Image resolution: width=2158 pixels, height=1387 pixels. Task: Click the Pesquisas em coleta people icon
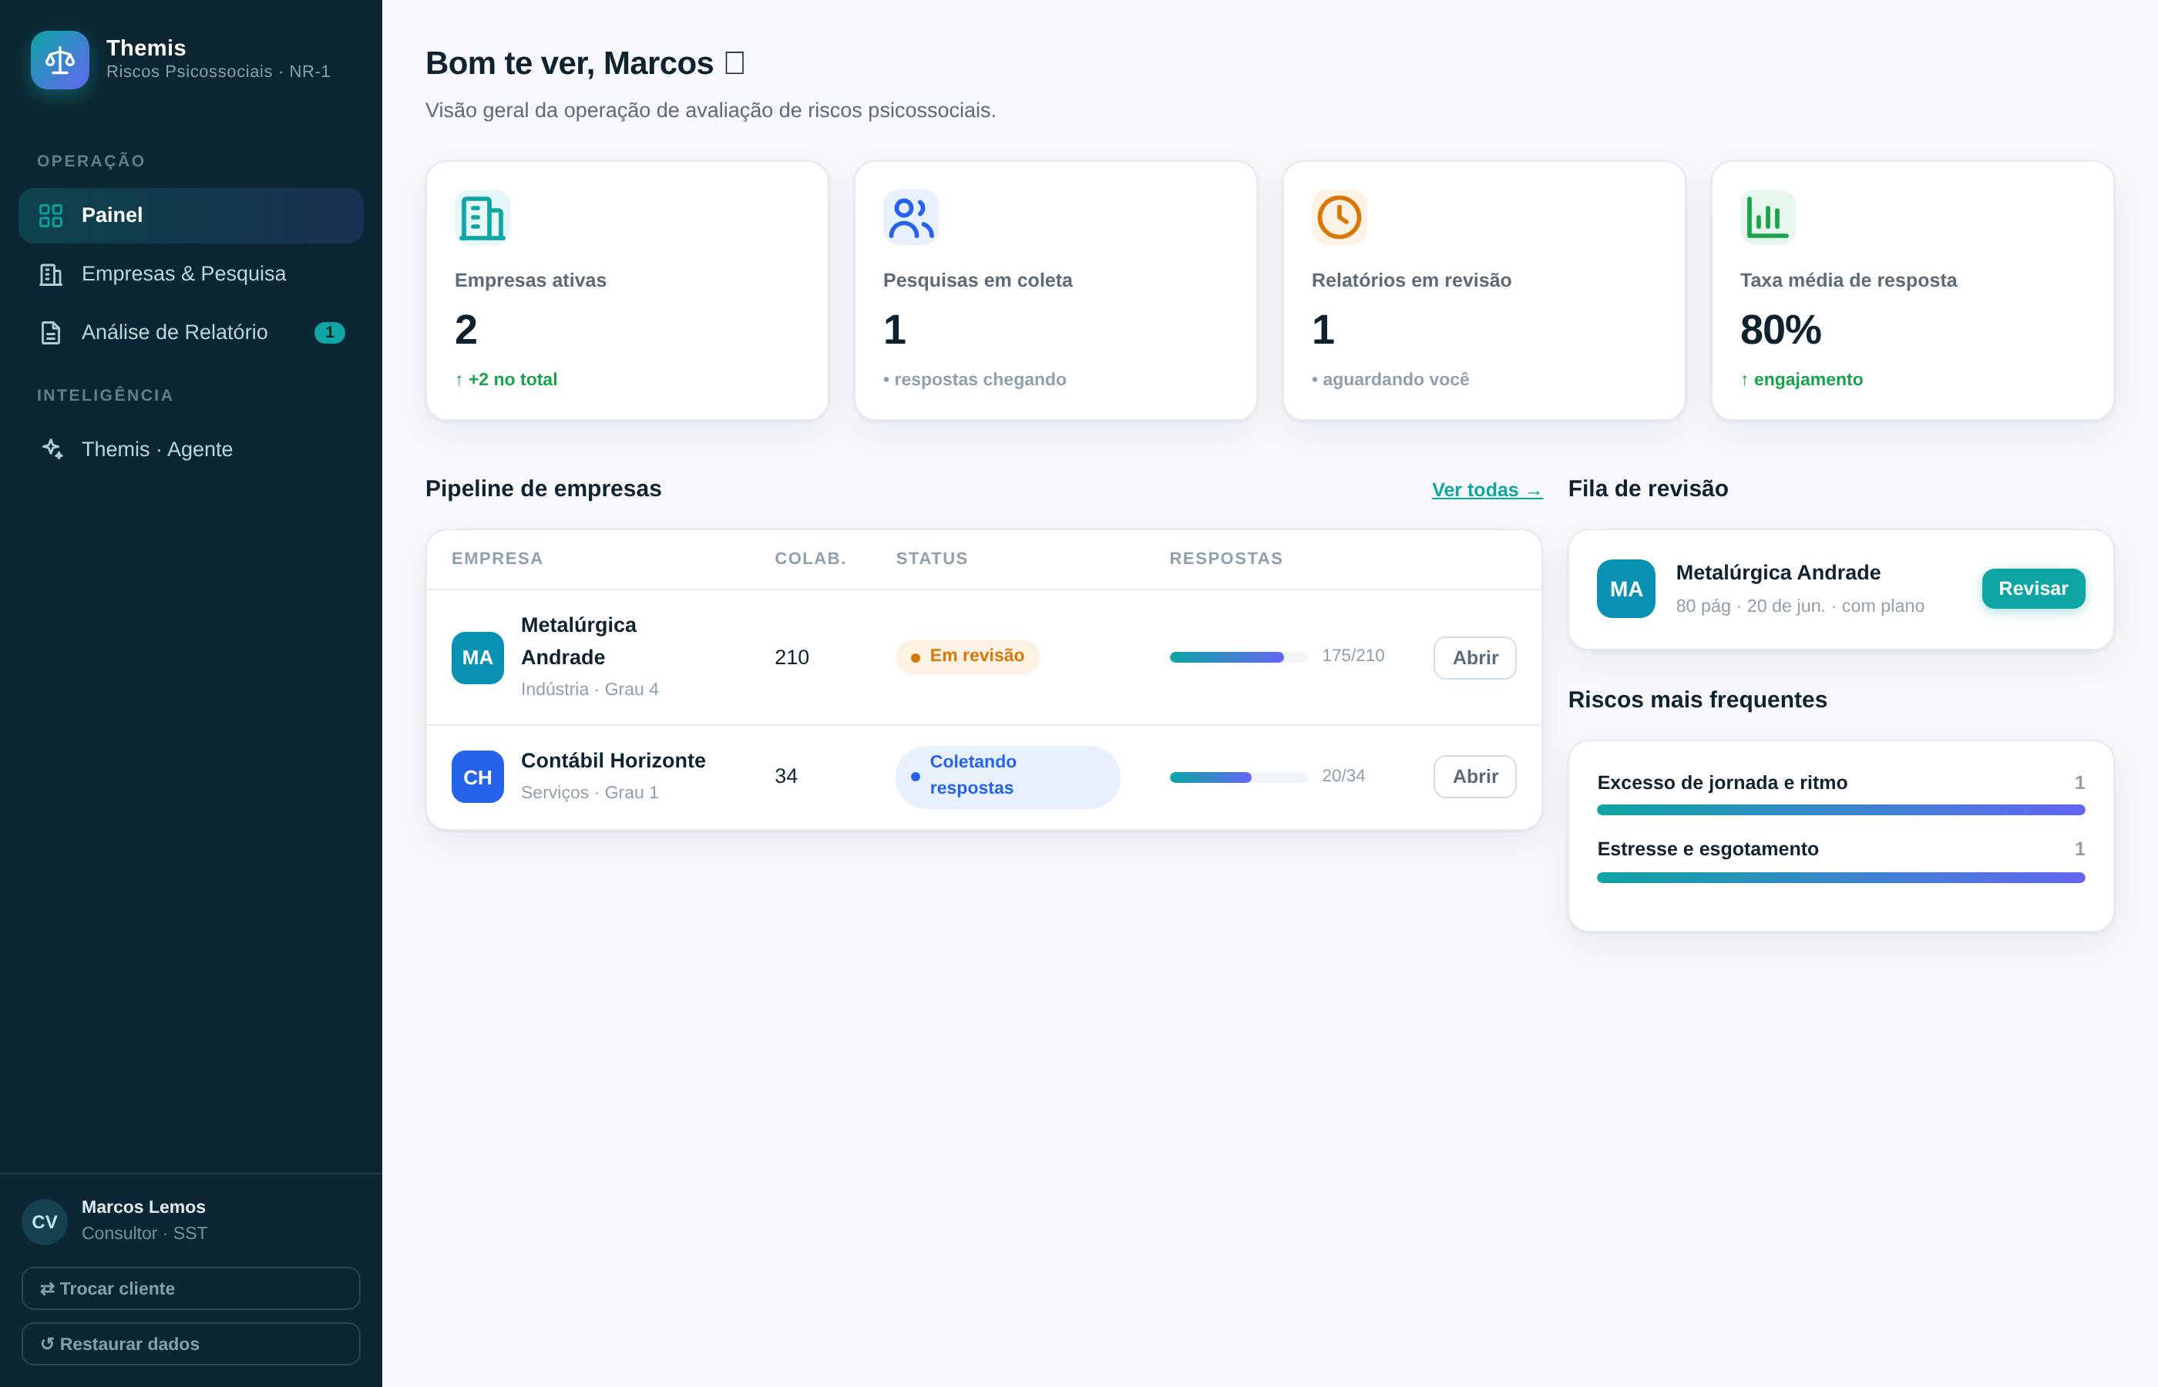(910, 217)
